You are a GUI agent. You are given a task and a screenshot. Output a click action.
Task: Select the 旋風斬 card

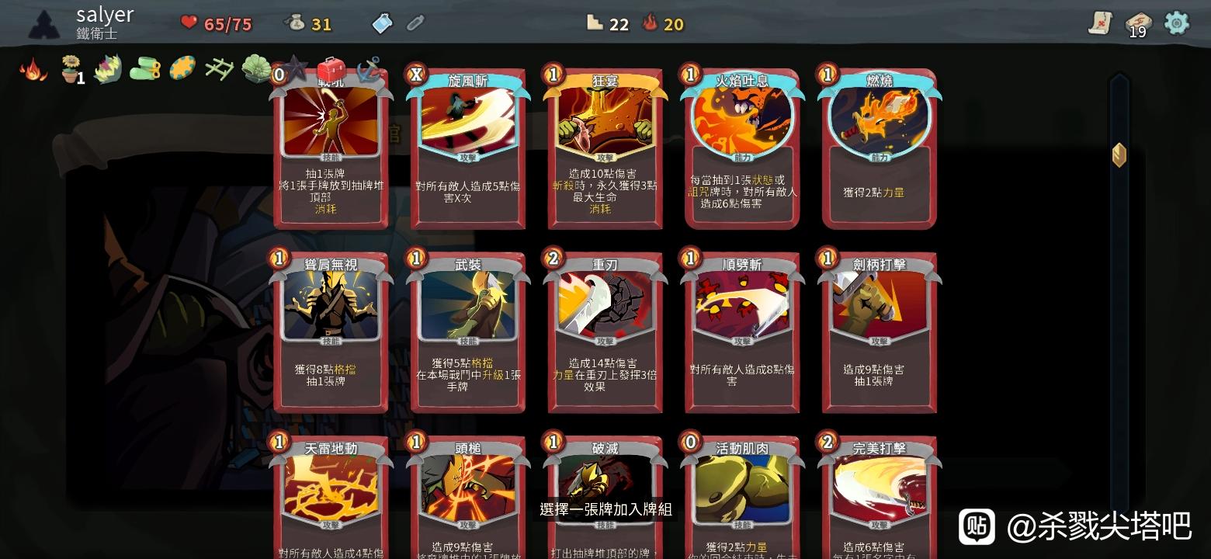pyautogui.click(x=467, y=148)
